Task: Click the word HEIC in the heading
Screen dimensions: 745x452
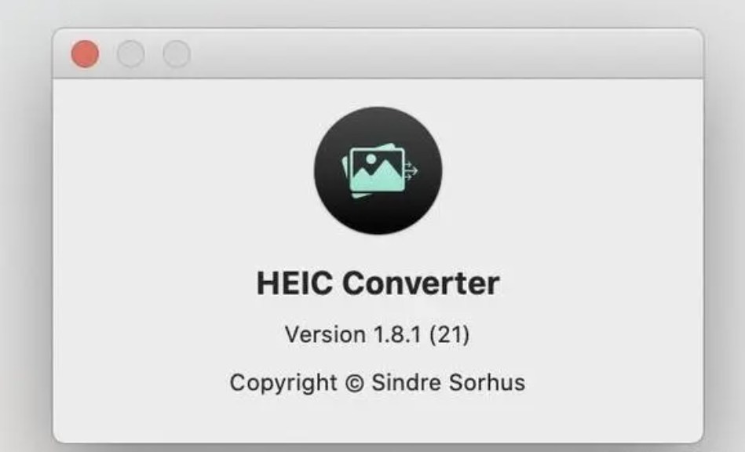Action: point(294,283)
